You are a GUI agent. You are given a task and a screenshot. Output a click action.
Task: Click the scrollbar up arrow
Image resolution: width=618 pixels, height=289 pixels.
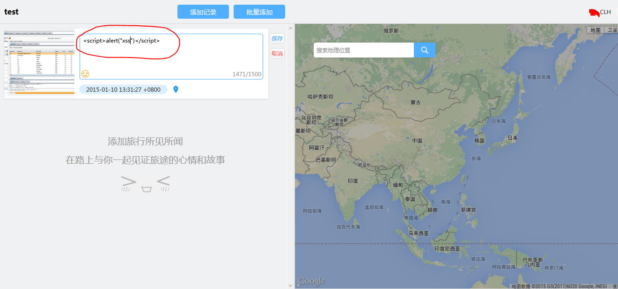pyautogui.click(x=290, y=28)
